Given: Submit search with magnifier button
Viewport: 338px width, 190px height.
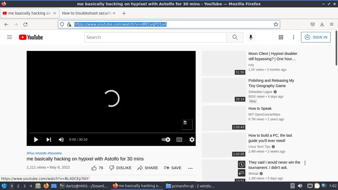Looking at the screenshot, I should 235,37.
